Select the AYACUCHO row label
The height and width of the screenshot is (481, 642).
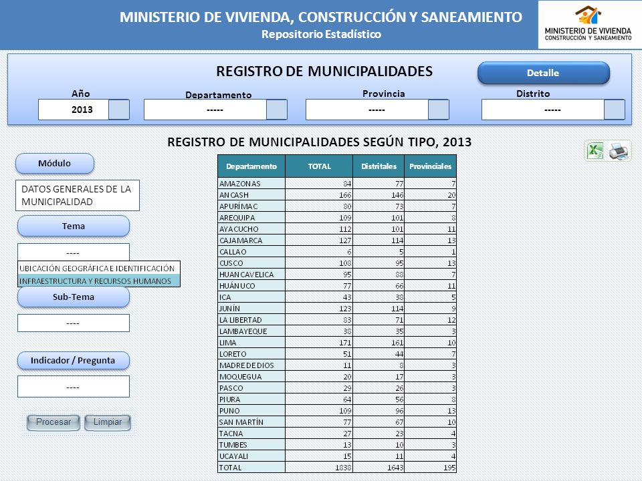click(x=251, y=229)
